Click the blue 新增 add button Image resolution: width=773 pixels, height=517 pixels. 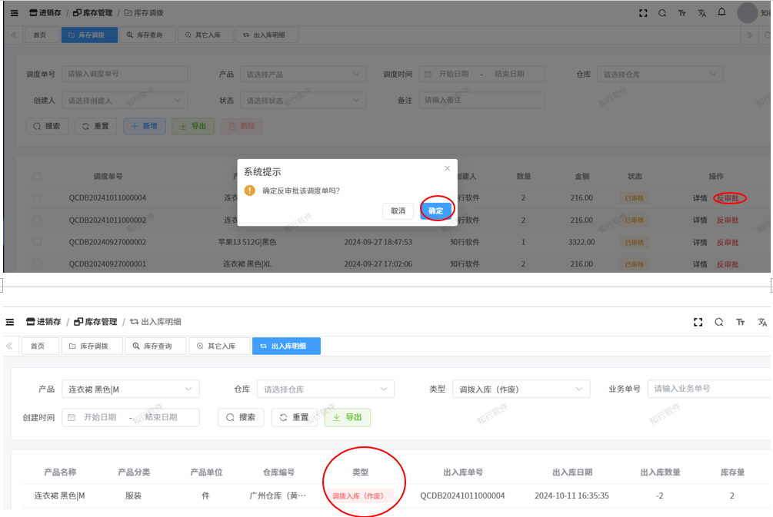click(x=145, y=126)
